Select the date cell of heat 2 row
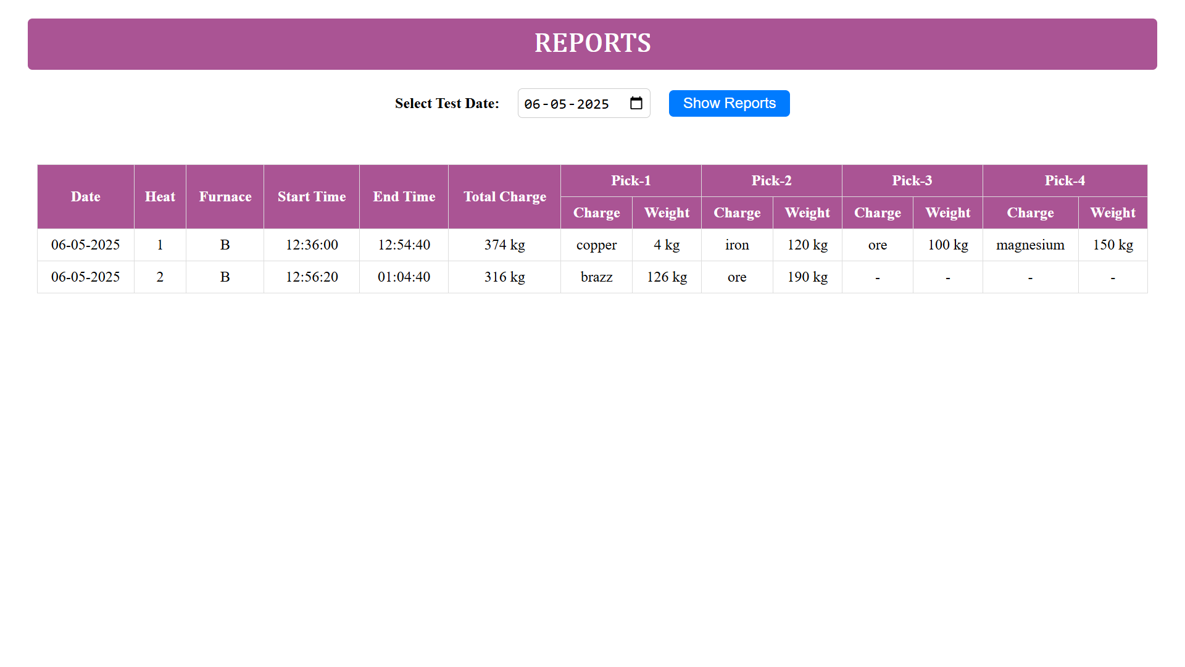 pyautogui.click(x=86, y=277)
